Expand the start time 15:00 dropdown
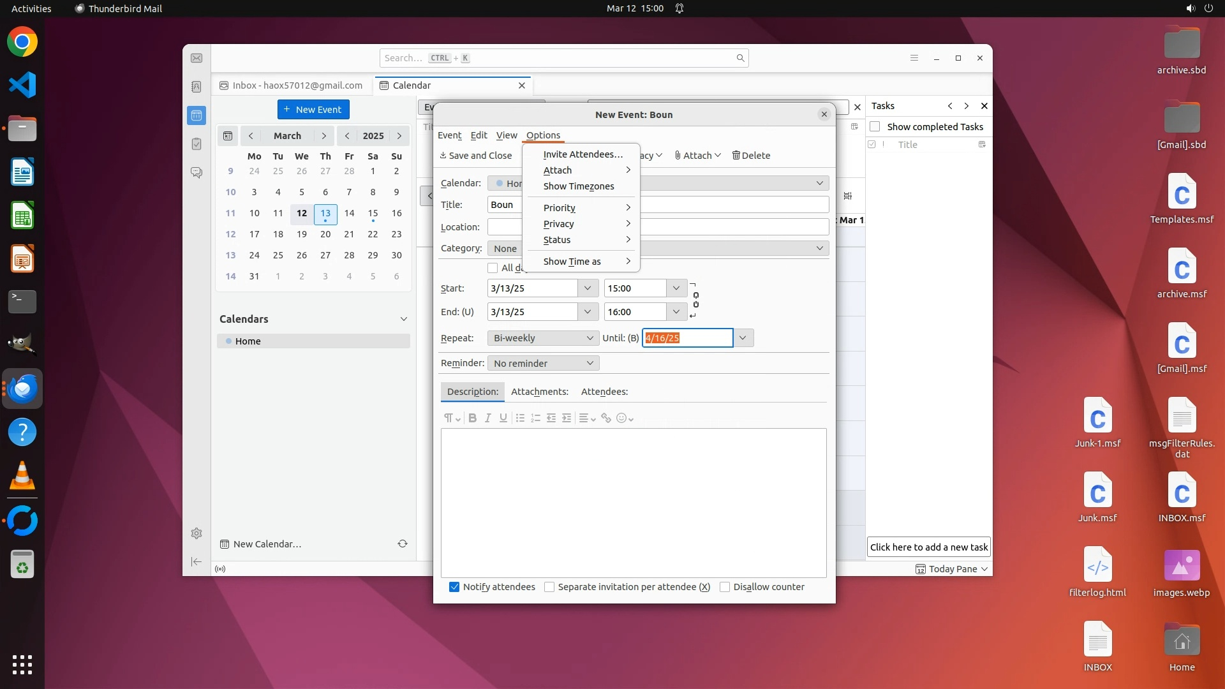The height and width of the screenshot is (689, 1225). click(676, 288)
